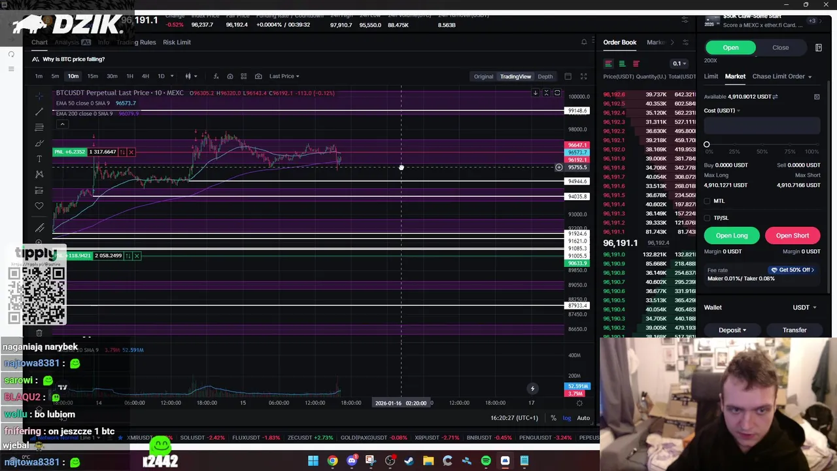Select the ruler measure tool
The image size is (837, 471).
tap(39, 228)
